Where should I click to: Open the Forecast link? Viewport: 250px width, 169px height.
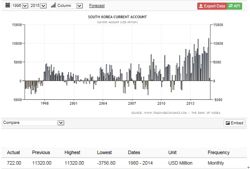tap(97, 6)
